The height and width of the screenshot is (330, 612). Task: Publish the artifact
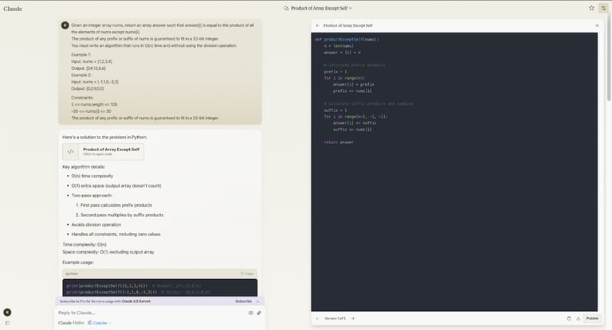point(592,318)
